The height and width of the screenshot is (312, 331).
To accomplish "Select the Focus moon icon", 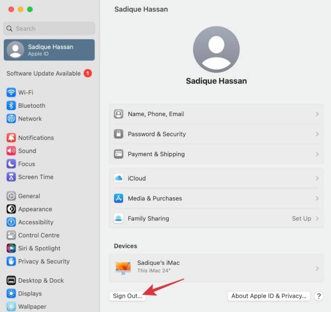I will 11,164.
